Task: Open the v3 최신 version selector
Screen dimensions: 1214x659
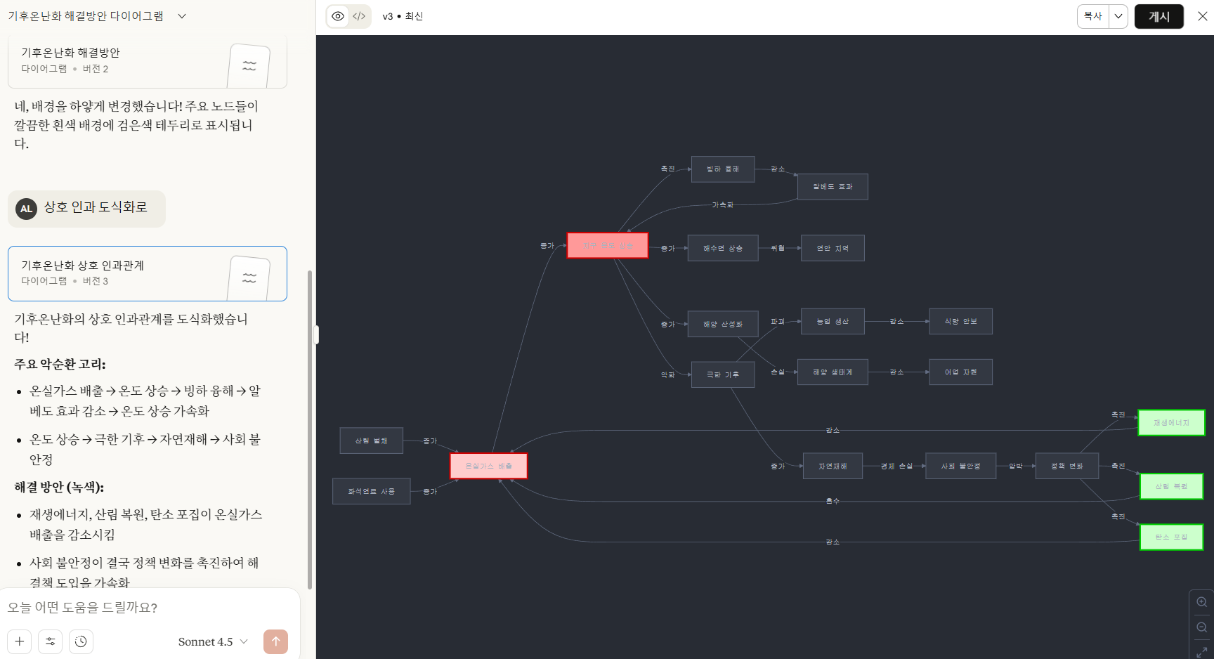Action: pyautogui.click(x=403, y=16)
